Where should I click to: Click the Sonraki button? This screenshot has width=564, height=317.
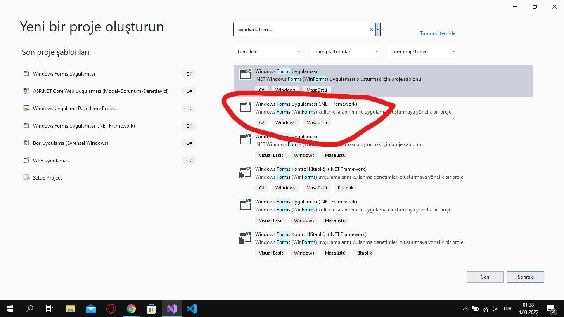tap(526, 277)
